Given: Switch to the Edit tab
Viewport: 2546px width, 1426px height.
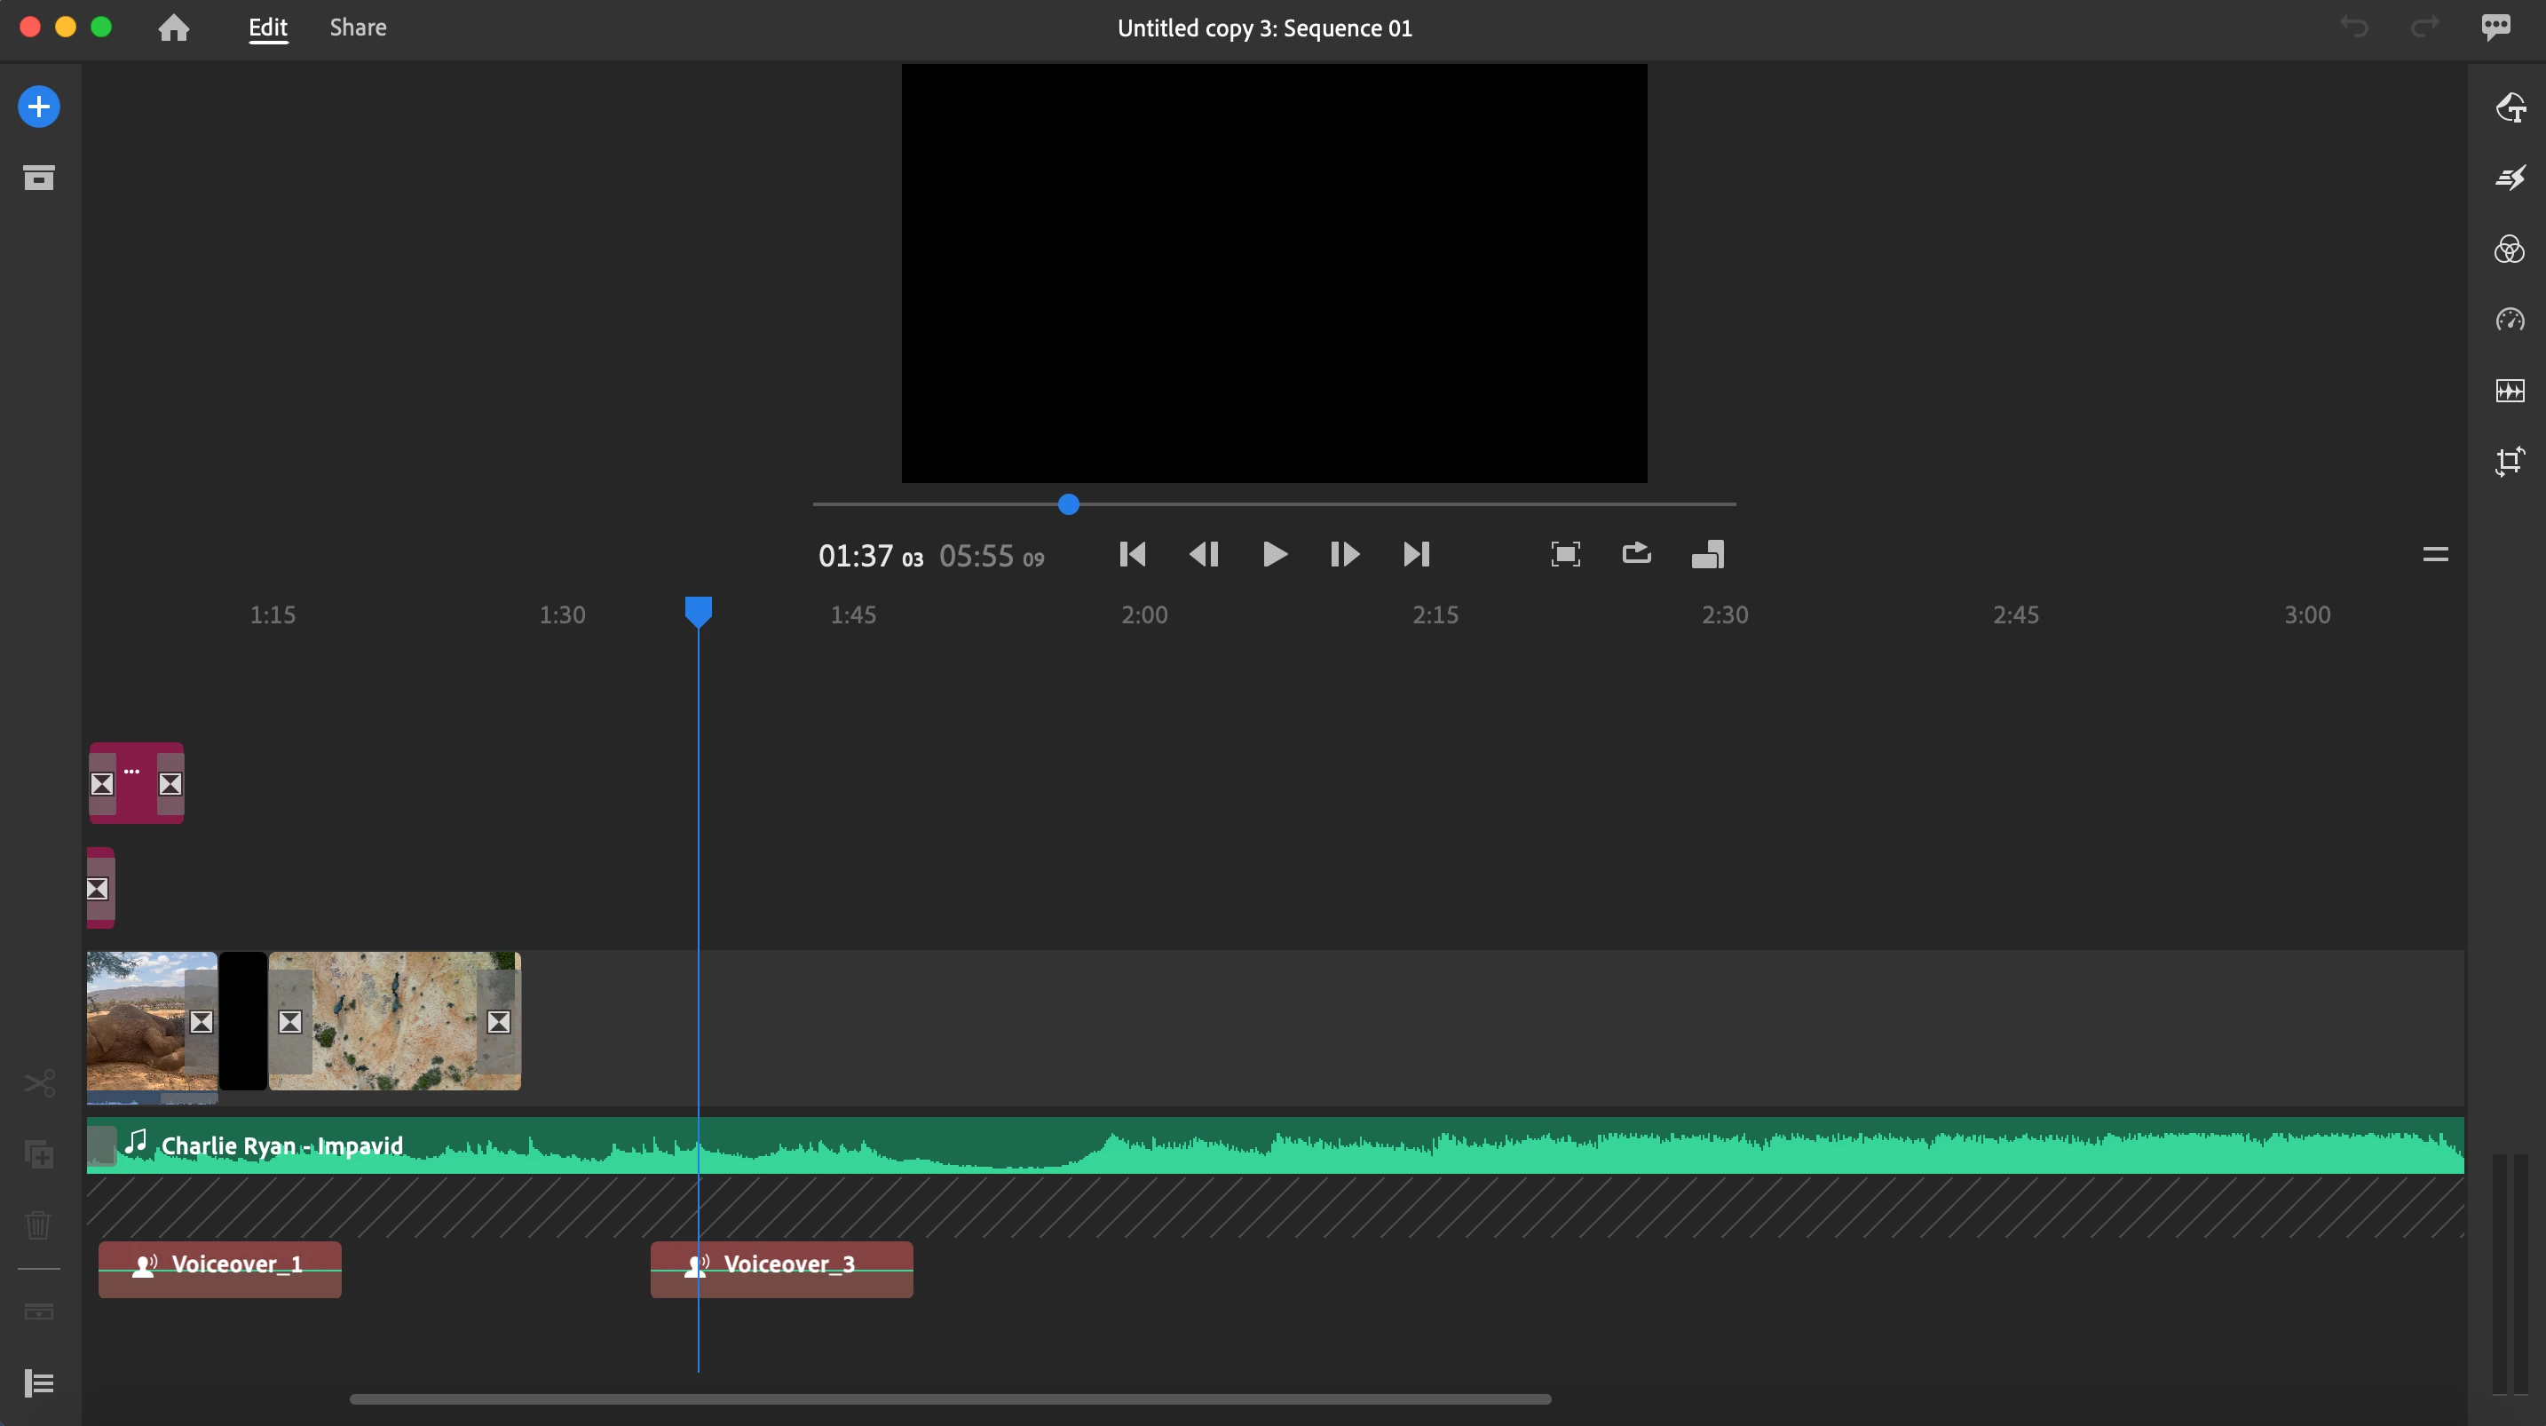Looking at the screenshot, I should (x=268, y=28).
